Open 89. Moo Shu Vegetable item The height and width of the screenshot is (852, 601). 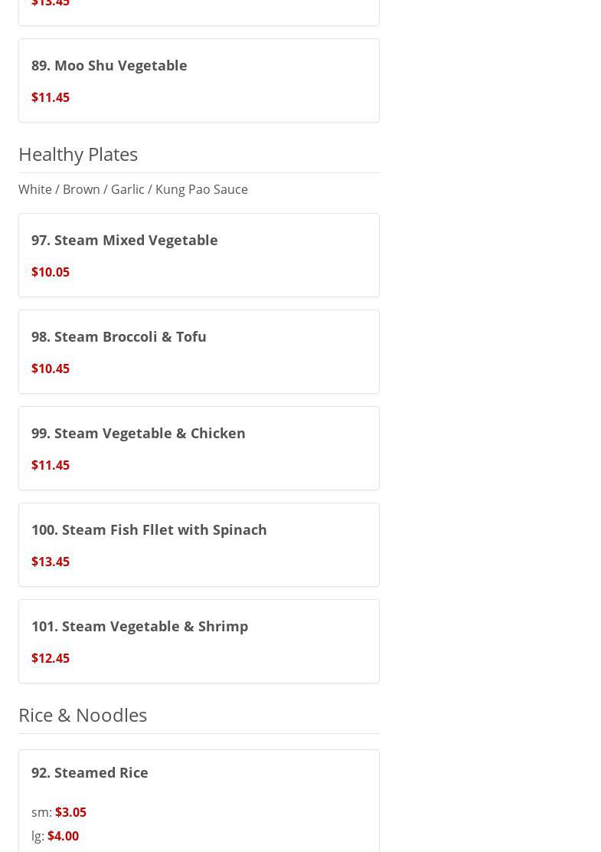(109, 66)
